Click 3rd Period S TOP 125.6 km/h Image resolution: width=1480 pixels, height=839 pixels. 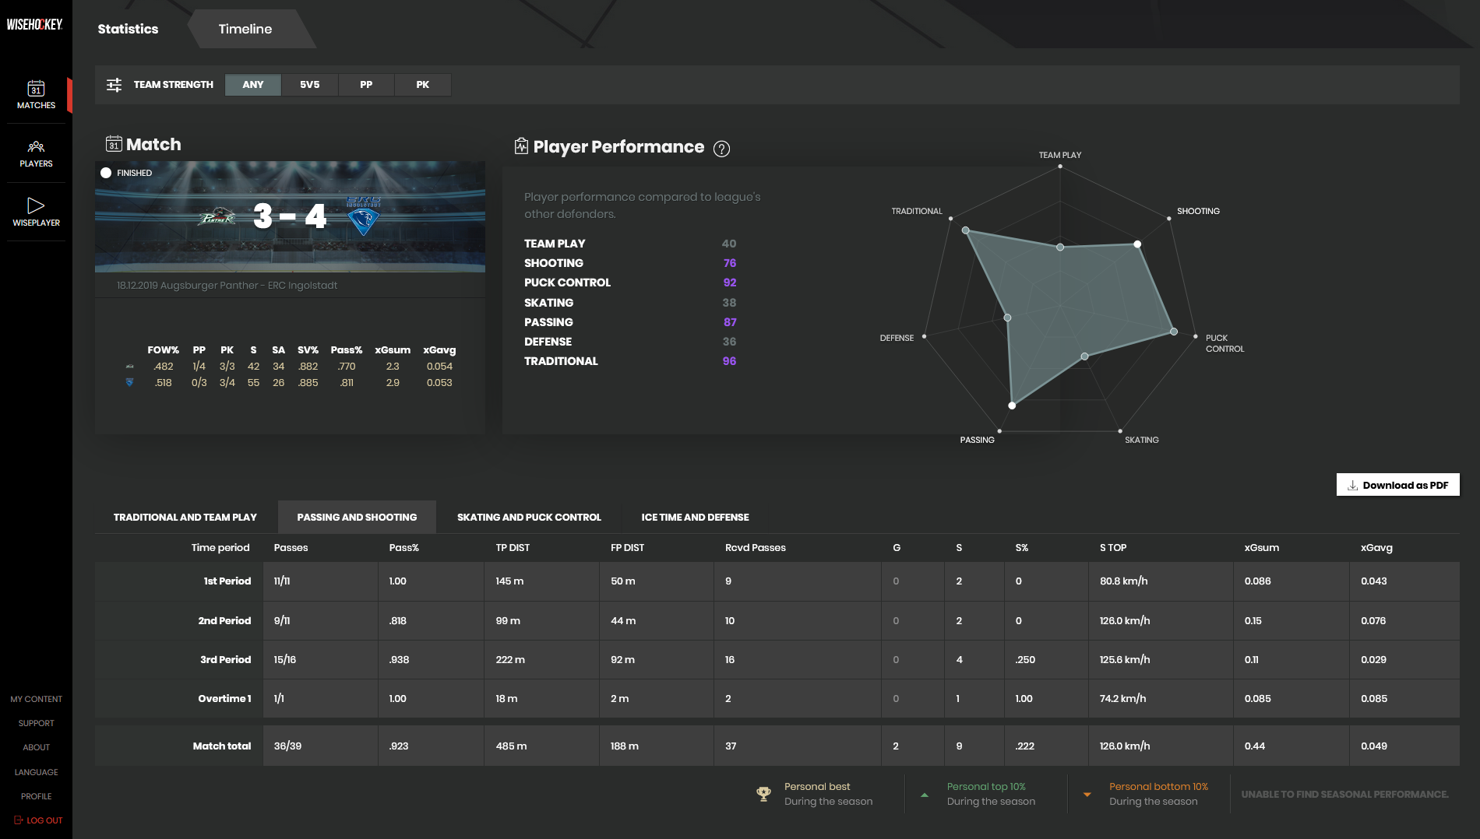(x=1125, y=659)
